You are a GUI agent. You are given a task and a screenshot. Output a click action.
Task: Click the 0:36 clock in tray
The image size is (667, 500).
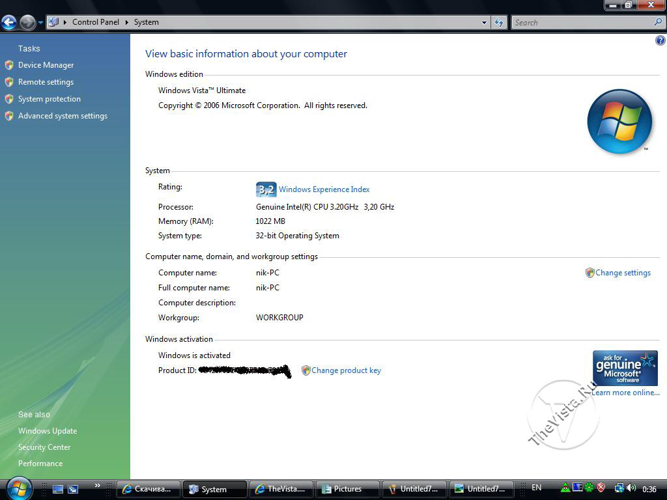tap(649, 489)
